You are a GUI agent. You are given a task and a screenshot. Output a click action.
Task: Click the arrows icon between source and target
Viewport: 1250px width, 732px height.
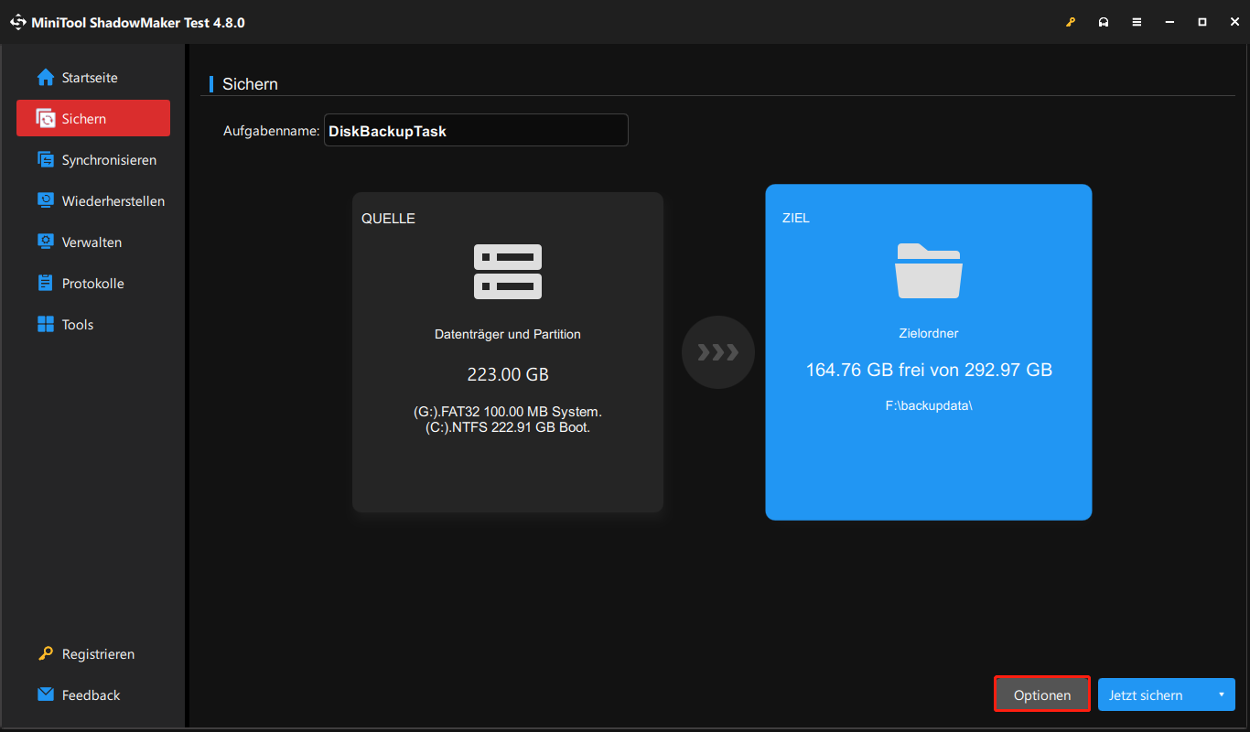(717, 351)
